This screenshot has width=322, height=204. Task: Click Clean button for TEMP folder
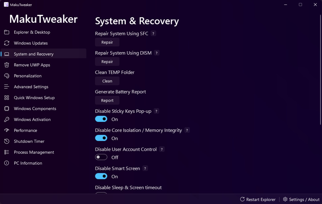coord(107,81)
